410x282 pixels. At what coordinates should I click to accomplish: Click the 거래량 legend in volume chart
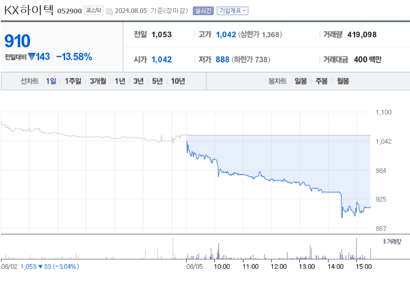pos(392,242)
